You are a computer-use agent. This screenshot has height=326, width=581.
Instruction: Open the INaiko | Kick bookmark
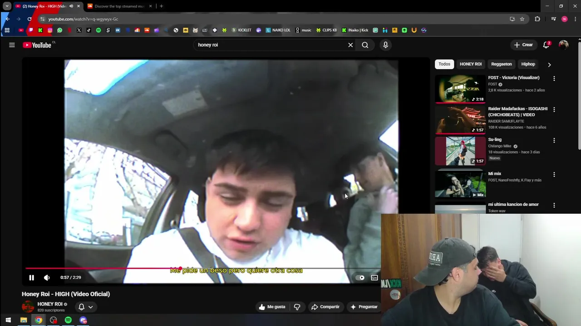(x=355, y=30)
